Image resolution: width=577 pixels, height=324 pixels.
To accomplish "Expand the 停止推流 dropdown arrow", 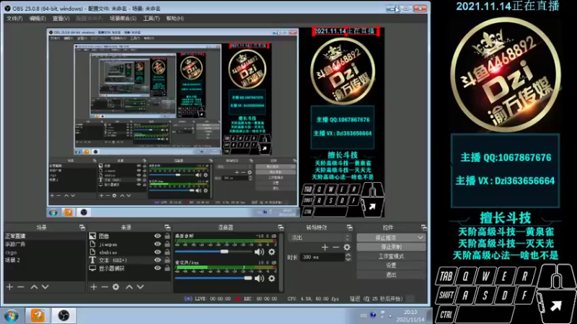I will pos(420,238).
